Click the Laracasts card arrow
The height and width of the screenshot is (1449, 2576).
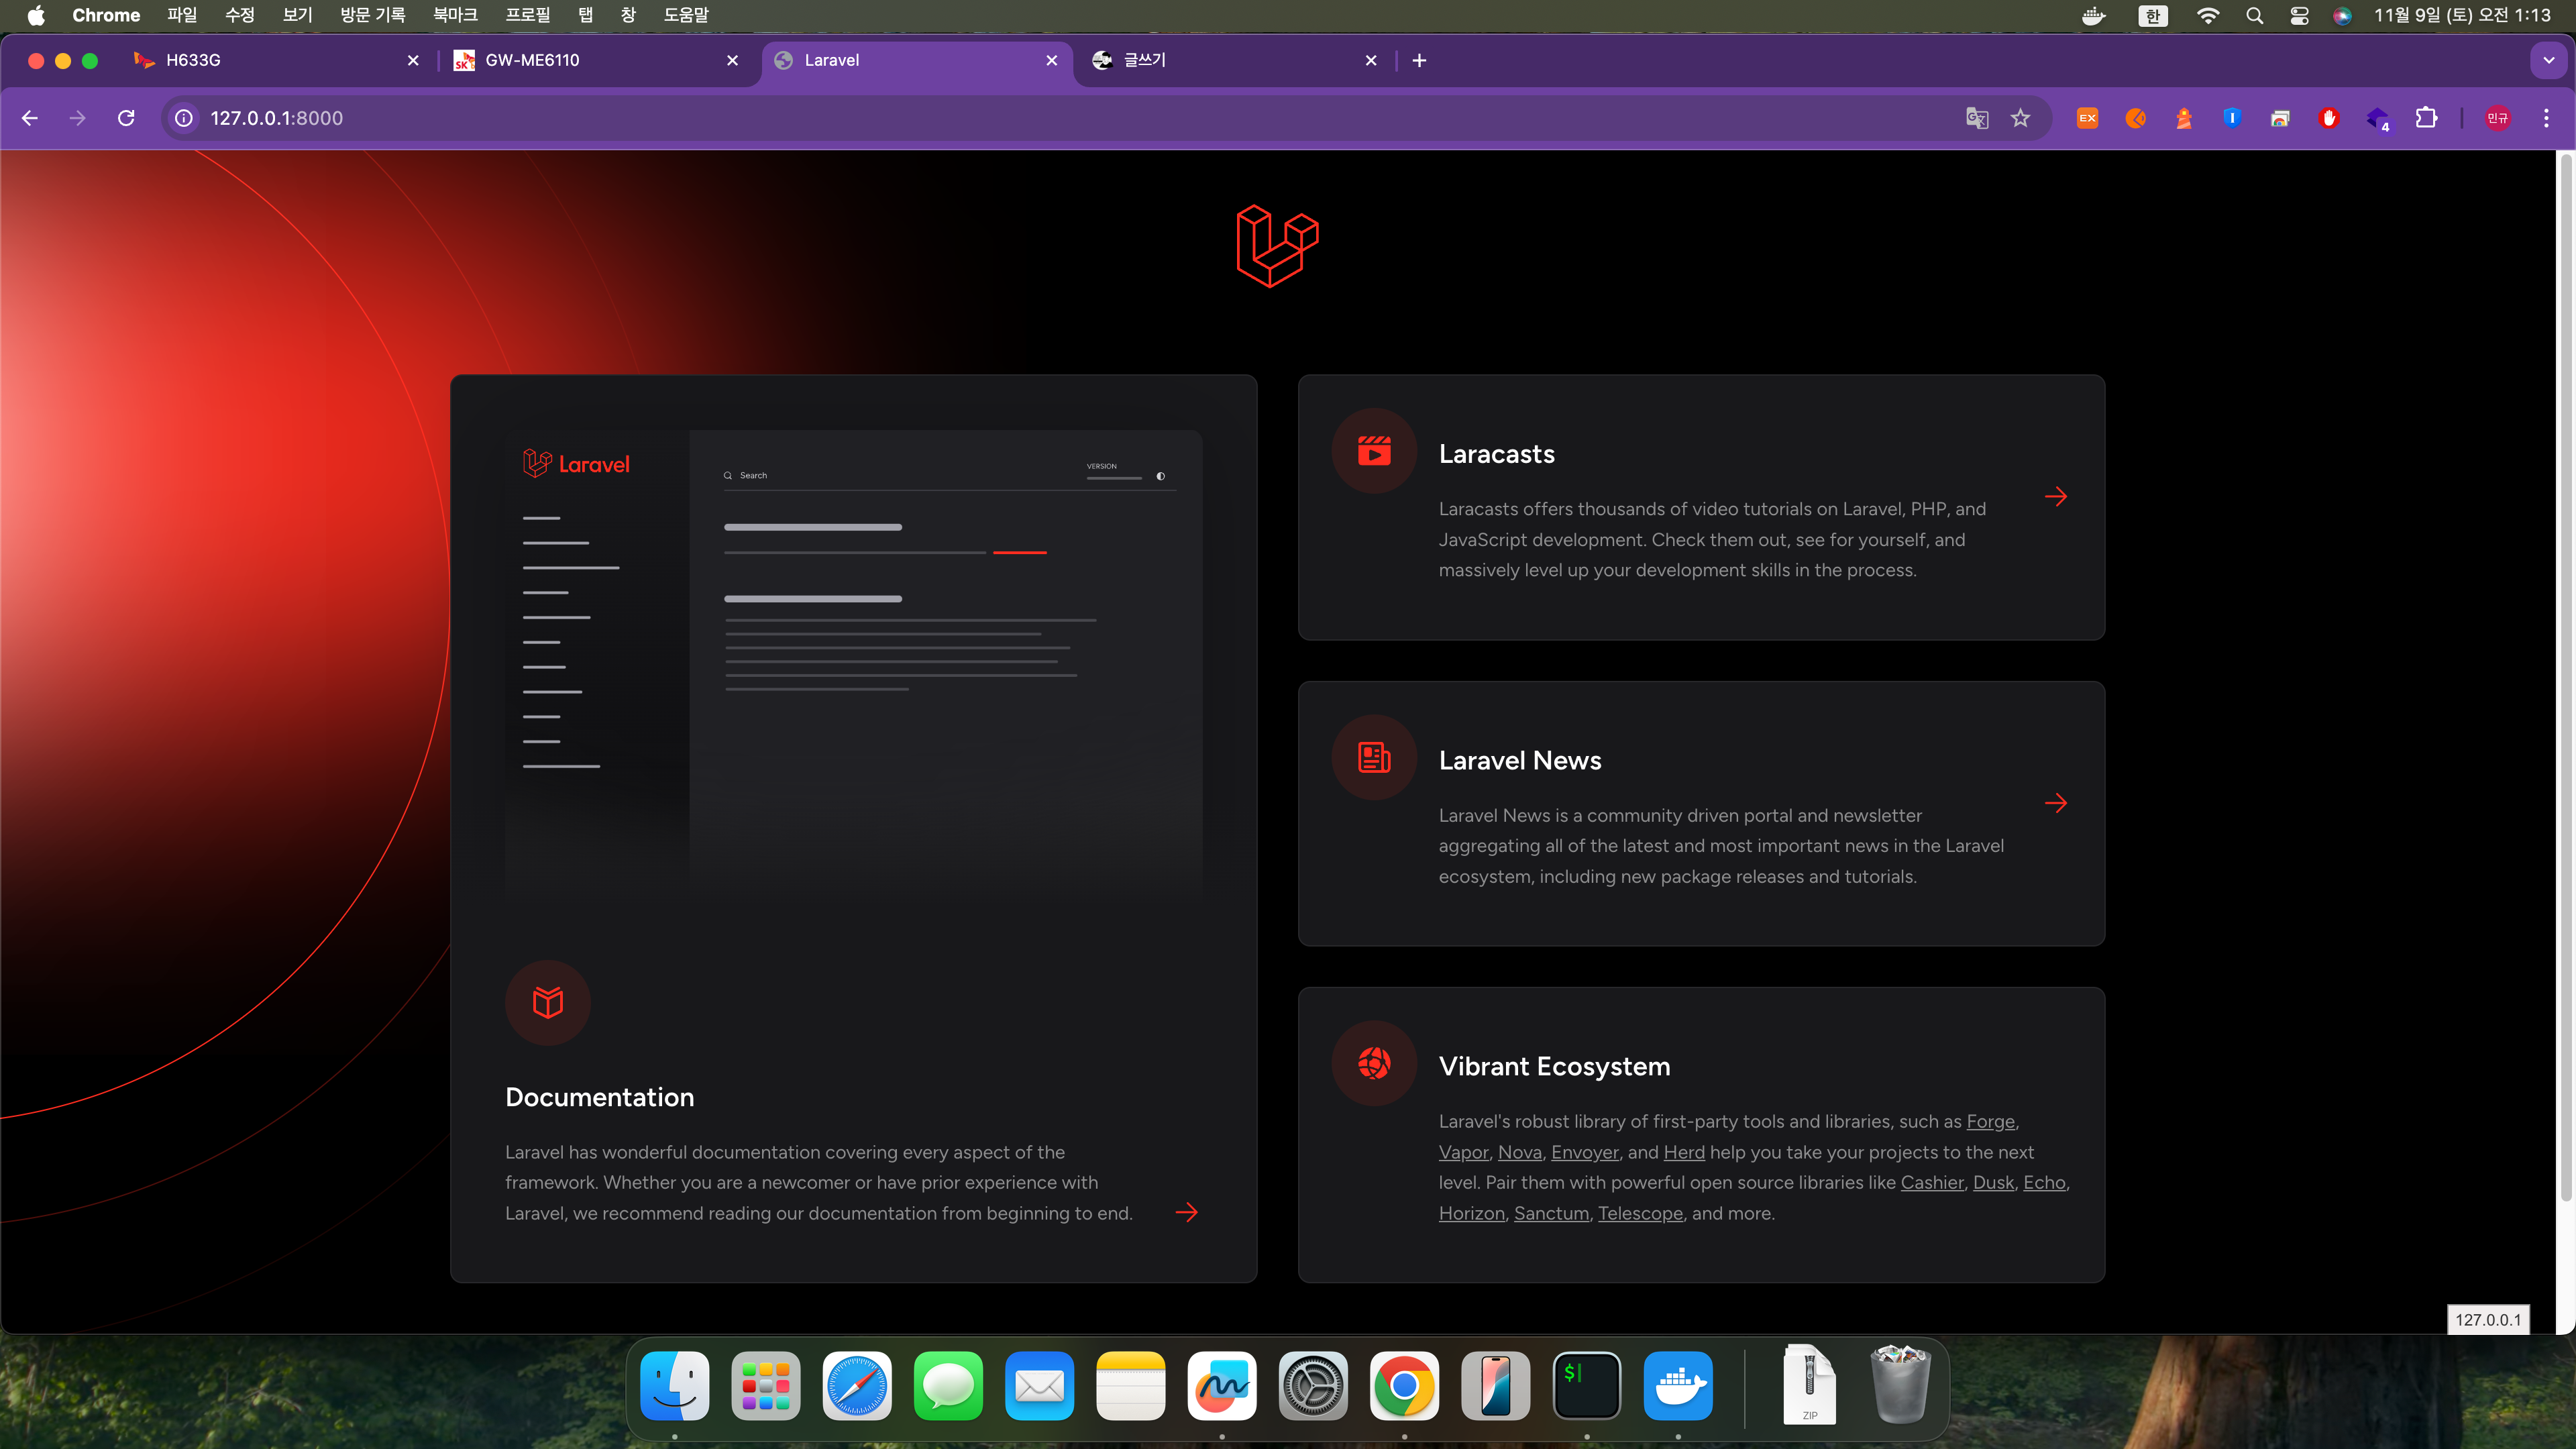(2056, 497)
